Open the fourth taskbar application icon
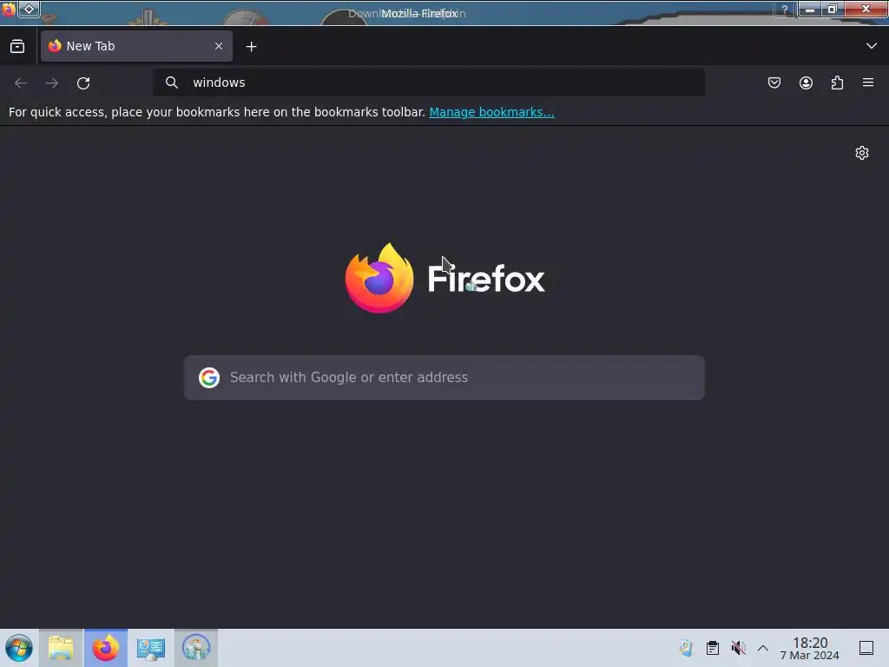This screenshot has width=889, height=667. coord(196,648)
